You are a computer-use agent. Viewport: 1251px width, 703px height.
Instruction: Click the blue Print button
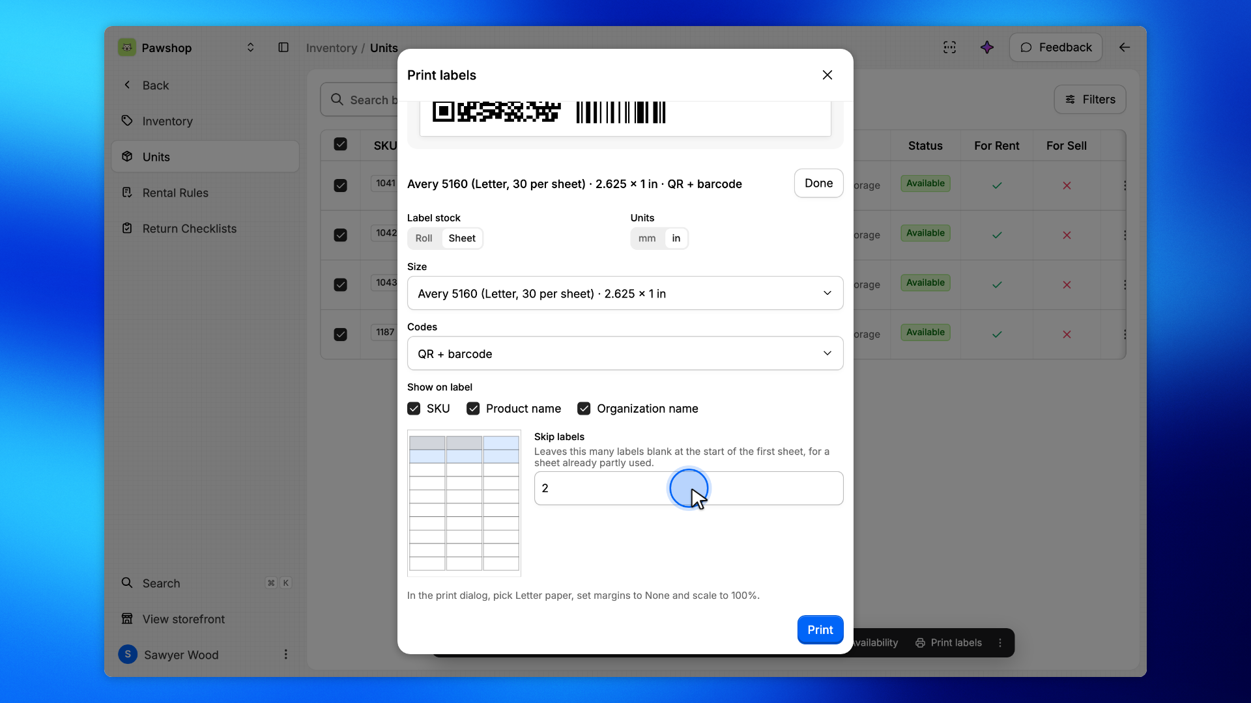(820, 630)
